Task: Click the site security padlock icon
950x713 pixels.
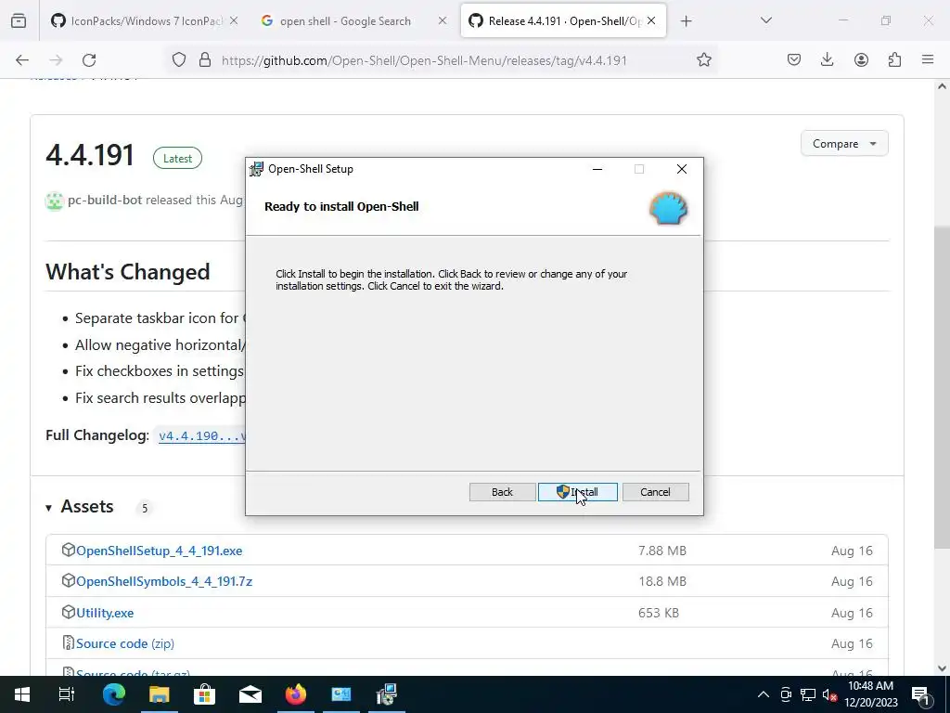Action: click(205, 60)
